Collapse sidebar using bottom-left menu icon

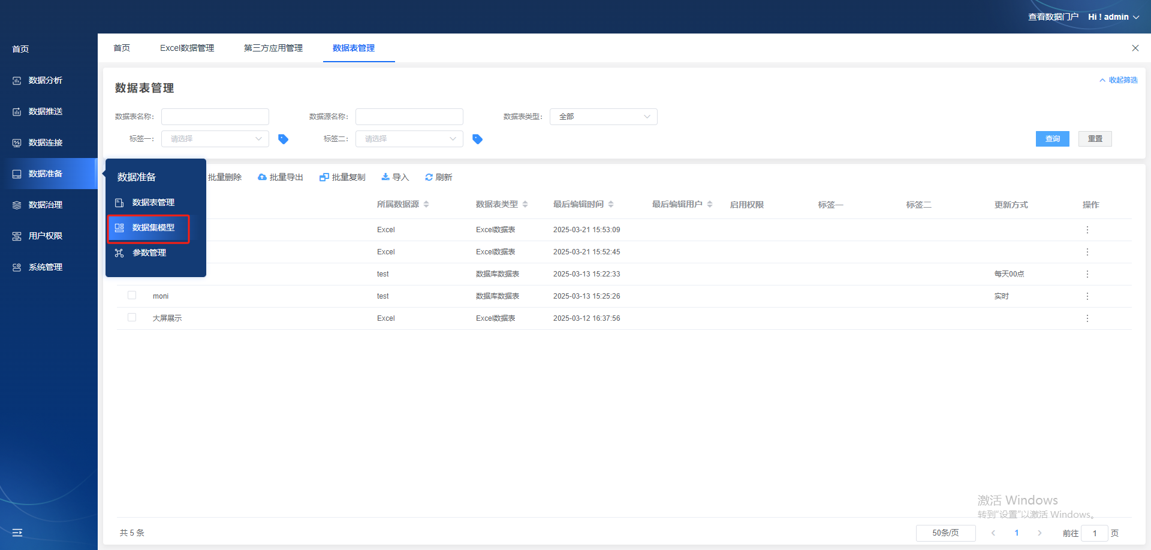click(17, 533)
